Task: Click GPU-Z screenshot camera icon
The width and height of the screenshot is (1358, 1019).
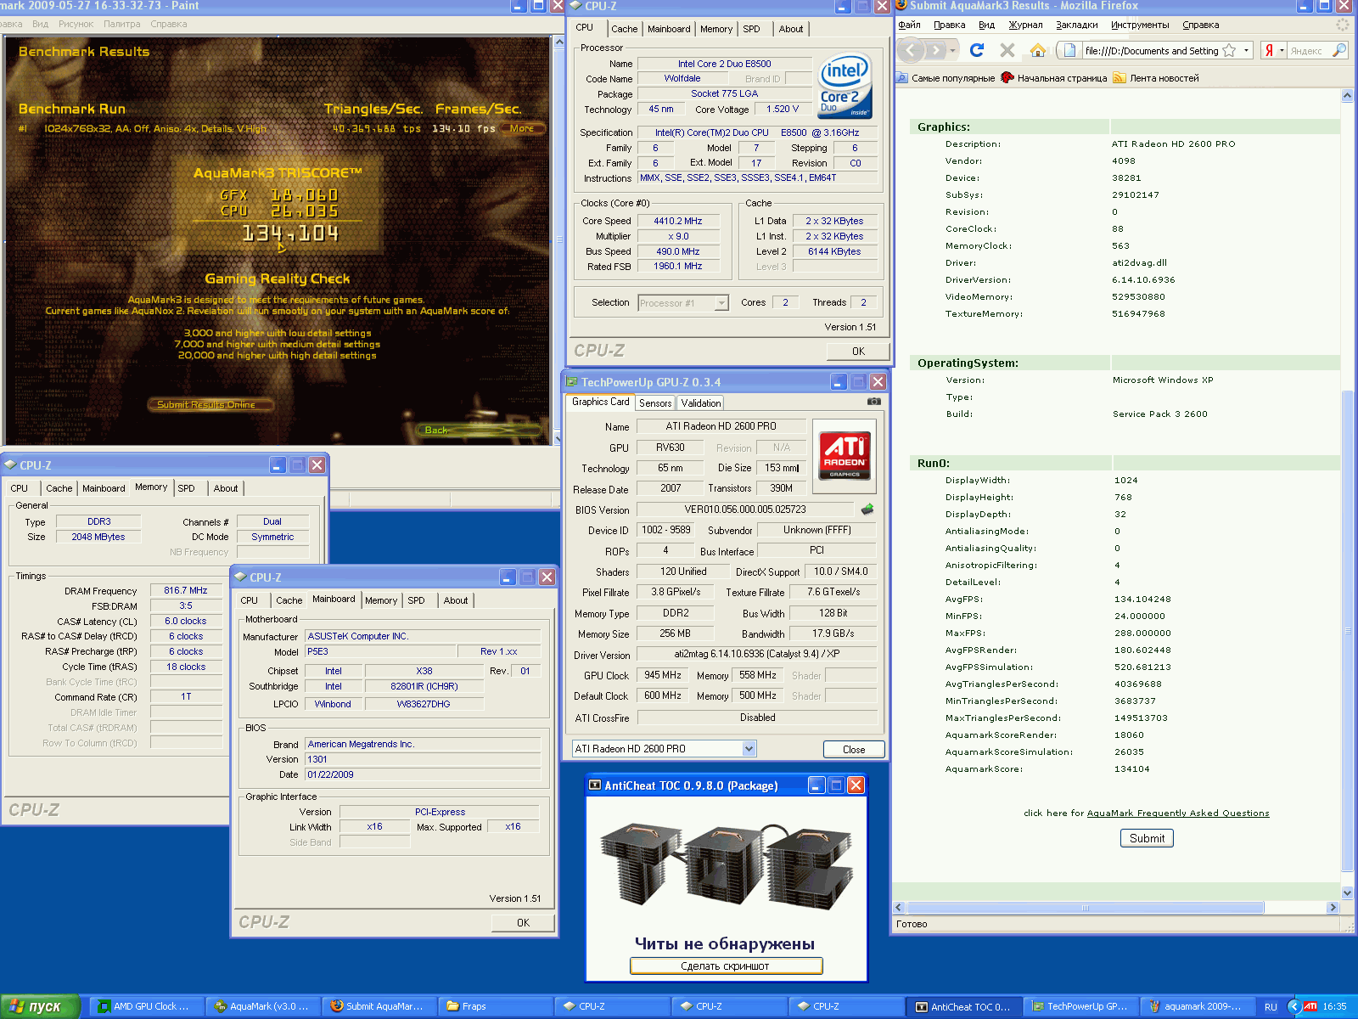Action: 873,402
